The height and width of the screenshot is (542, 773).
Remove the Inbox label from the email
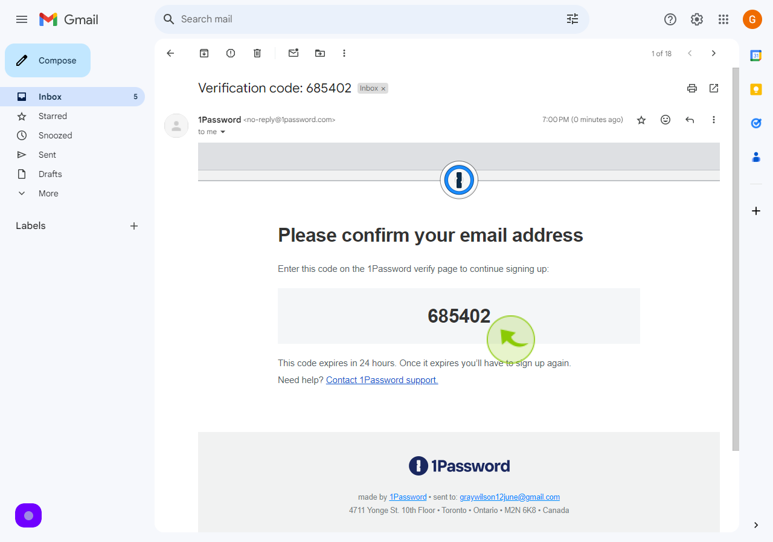point(383,89)
